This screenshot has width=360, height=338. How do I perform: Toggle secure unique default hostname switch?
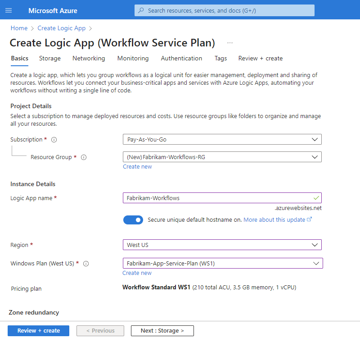pos(133,220)
